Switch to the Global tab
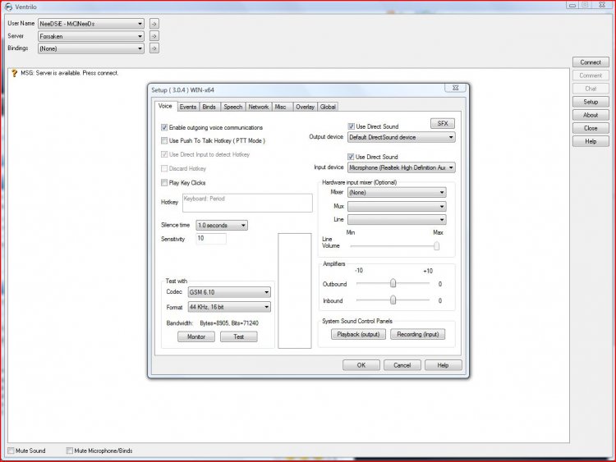This screenshot has height=462, width=616. pos(328,107)
